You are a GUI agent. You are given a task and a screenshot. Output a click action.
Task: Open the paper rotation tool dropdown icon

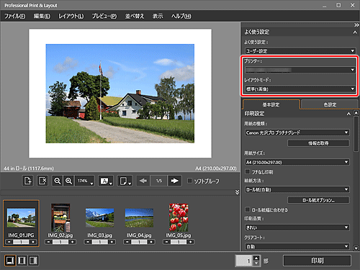pos(125,181)
